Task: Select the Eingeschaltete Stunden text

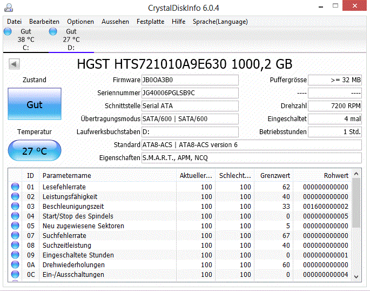Action: [78, 255]
